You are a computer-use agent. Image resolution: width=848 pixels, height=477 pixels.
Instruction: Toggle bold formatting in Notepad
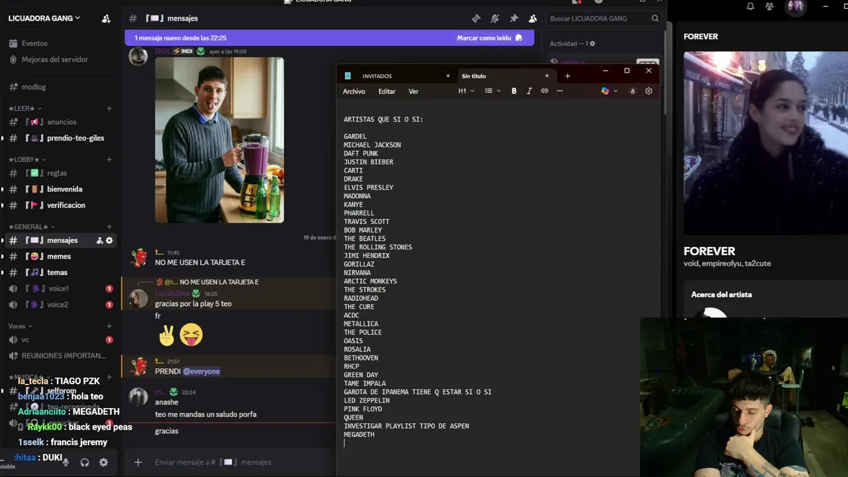click(x=513, y=91)
